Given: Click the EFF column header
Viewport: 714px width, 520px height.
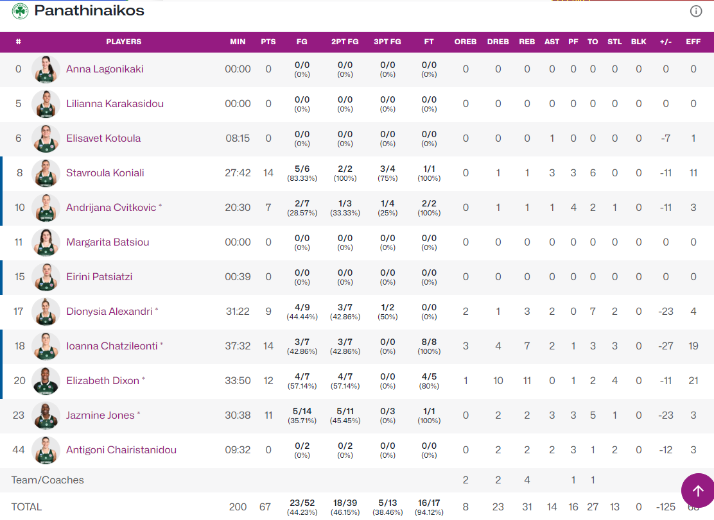Looking at the screenshot, I should tap(693, 42).
